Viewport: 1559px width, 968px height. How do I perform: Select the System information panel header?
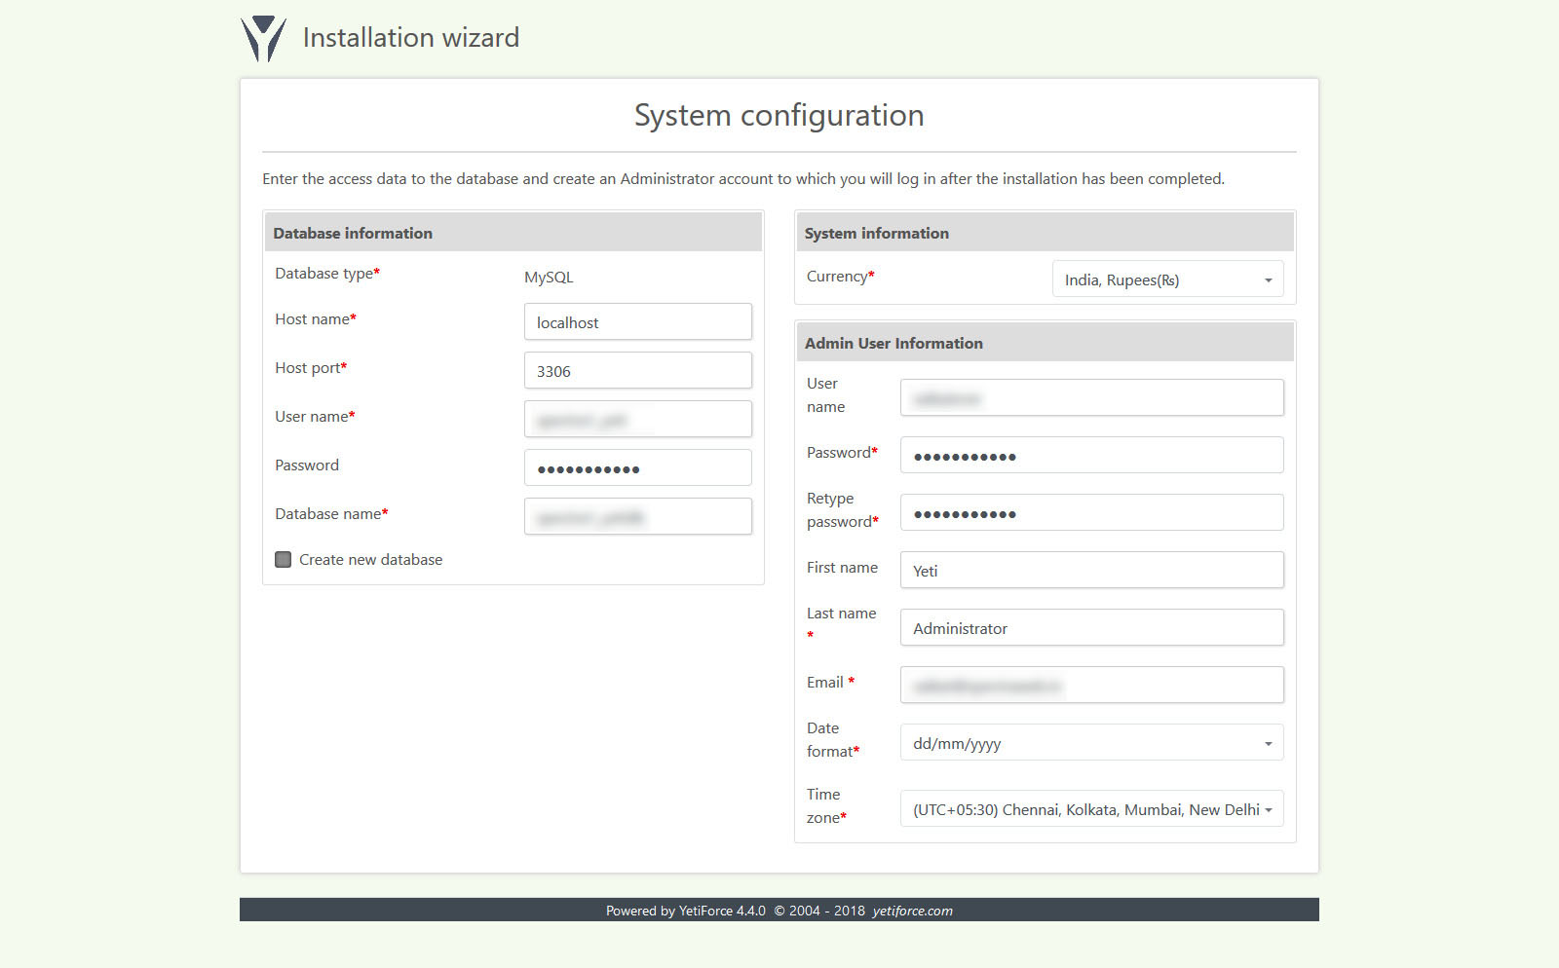click(875, 233)
